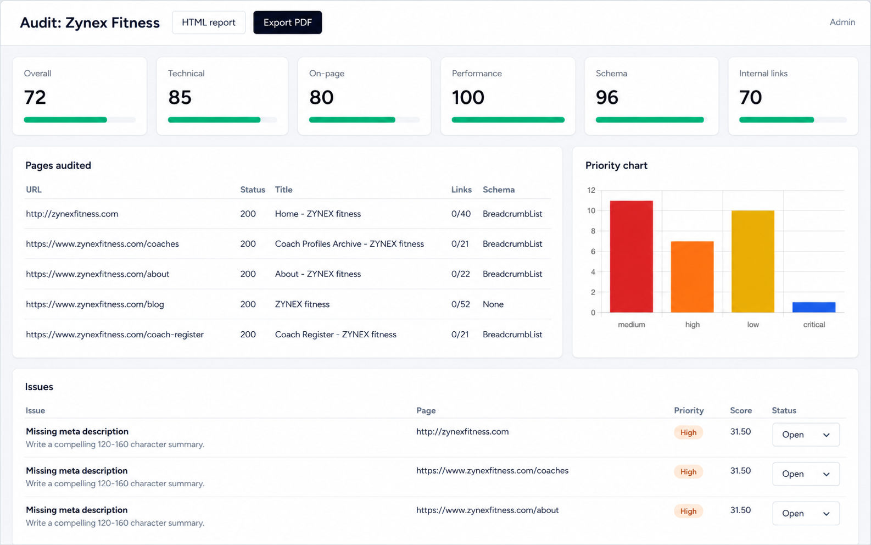
Task: Click the red medium bar in Priority chart
Action: (632, 257)
